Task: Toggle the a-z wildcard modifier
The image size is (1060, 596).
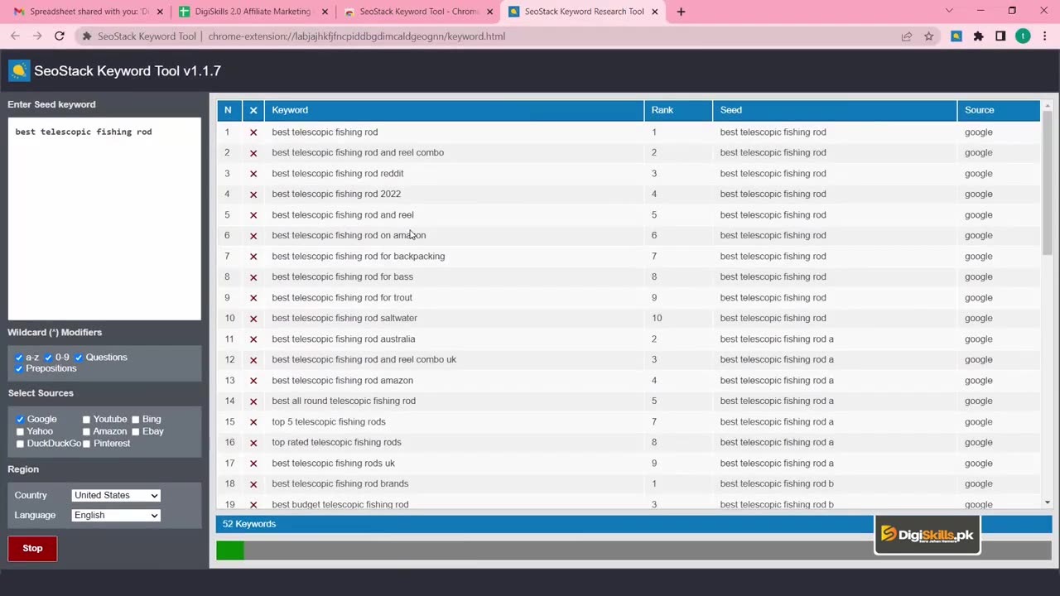Action: coord(19,358)
